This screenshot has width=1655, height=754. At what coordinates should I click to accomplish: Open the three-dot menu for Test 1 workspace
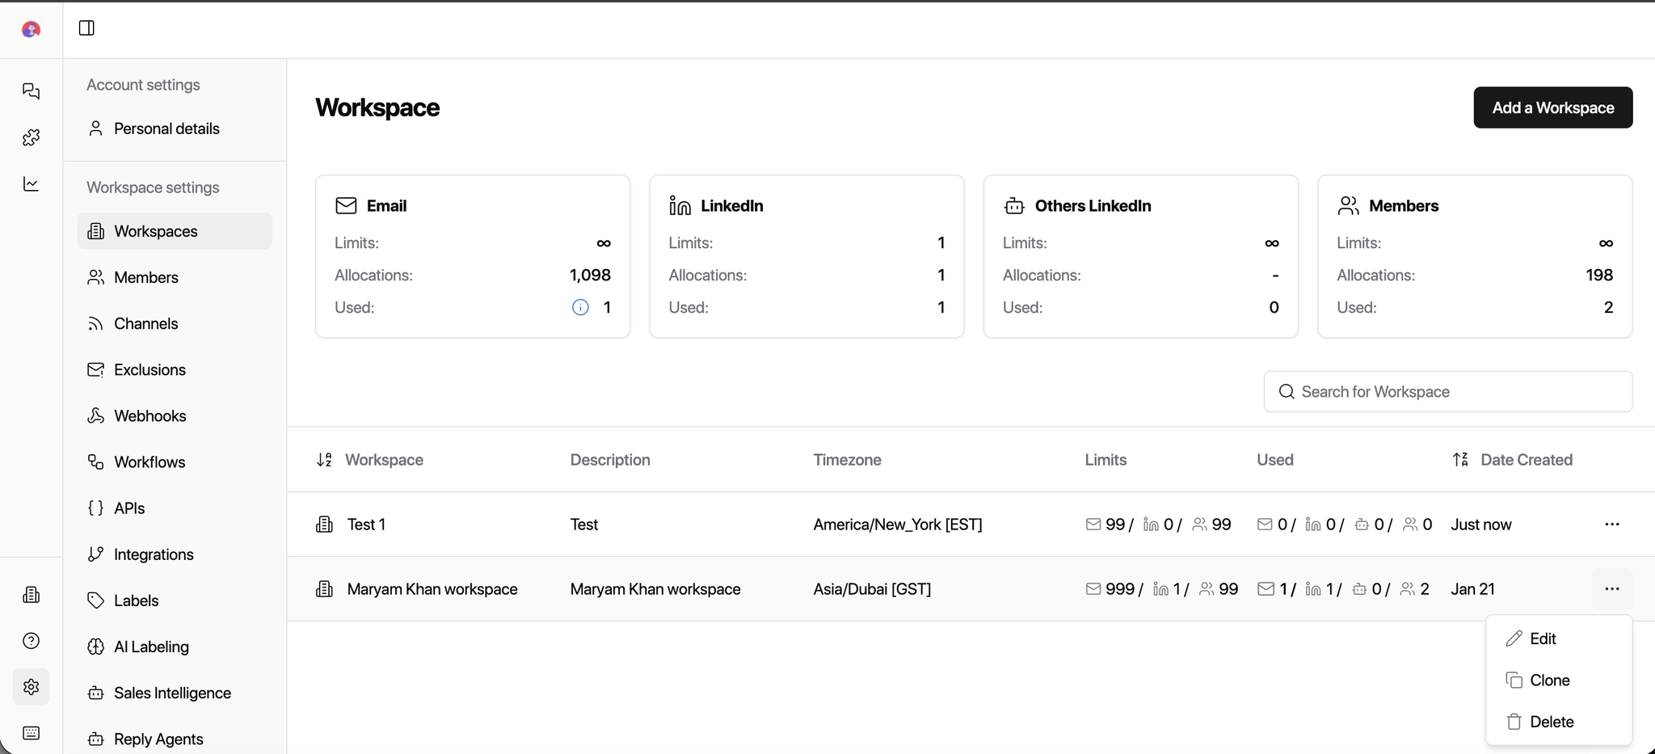point(1612,524)
